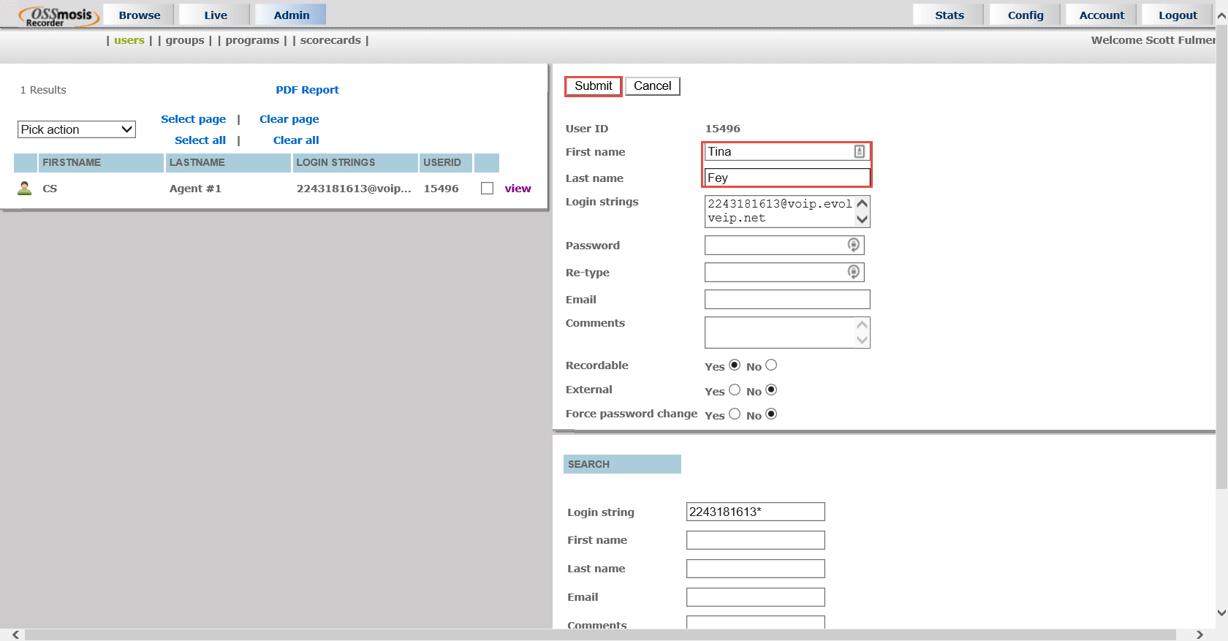Click the OSSmosis Recorder logo

58,16
